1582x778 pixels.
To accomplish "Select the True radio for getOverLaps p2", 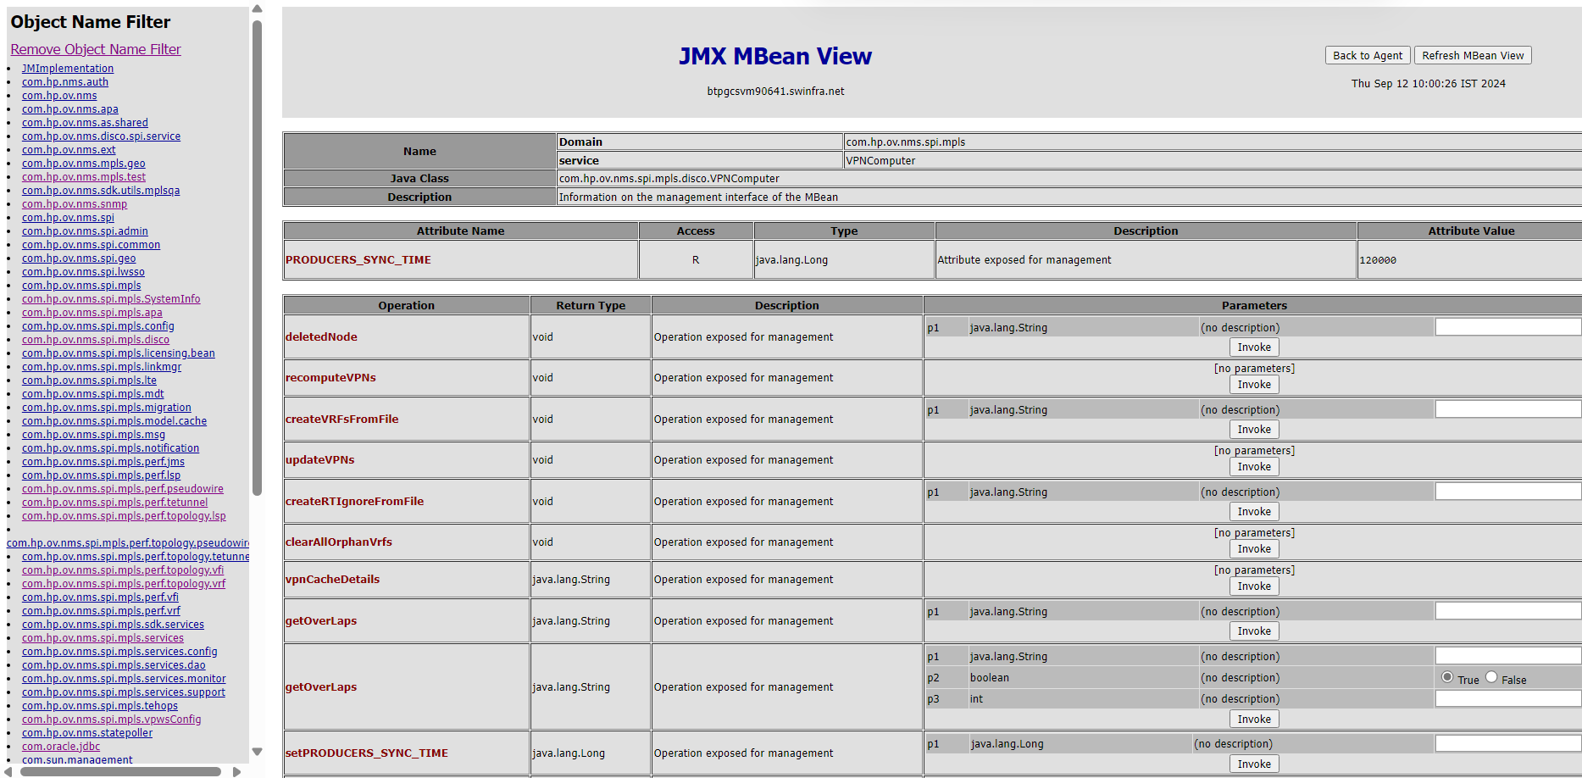I will click(x=1447, y=677).
